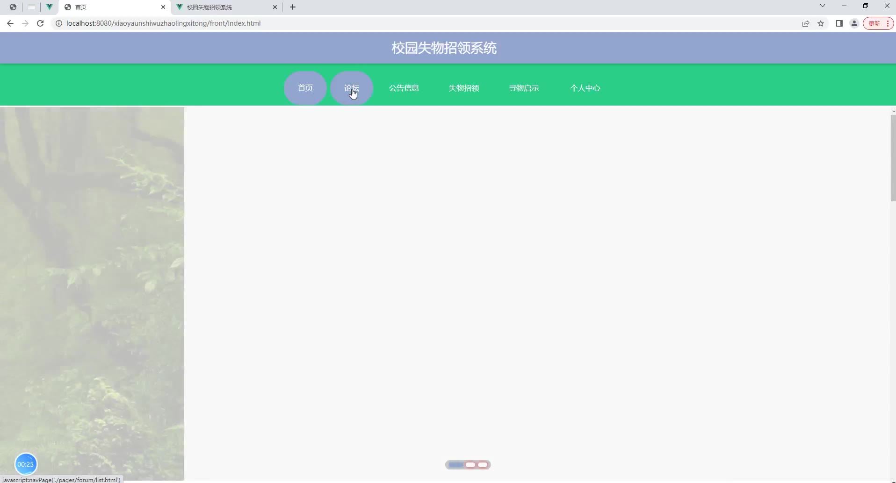Click the forest carousel image
Image resolution: width=896 pixels, height=483 pixels.
(x=92, y=293)
